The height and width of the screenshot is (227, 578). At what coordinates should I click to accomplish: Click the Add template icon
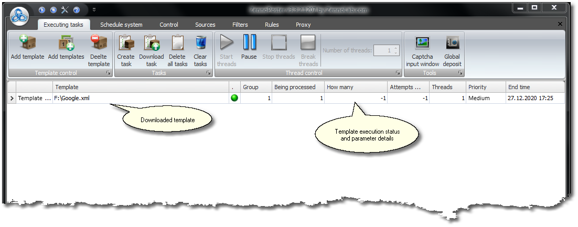pos(27,43)
